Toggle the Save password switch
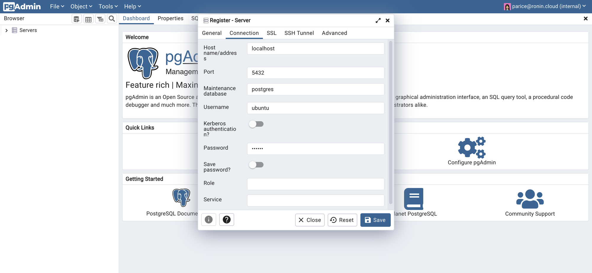This screenshot has height=273, width=592. pyautogui.click(x=256, y=165)
